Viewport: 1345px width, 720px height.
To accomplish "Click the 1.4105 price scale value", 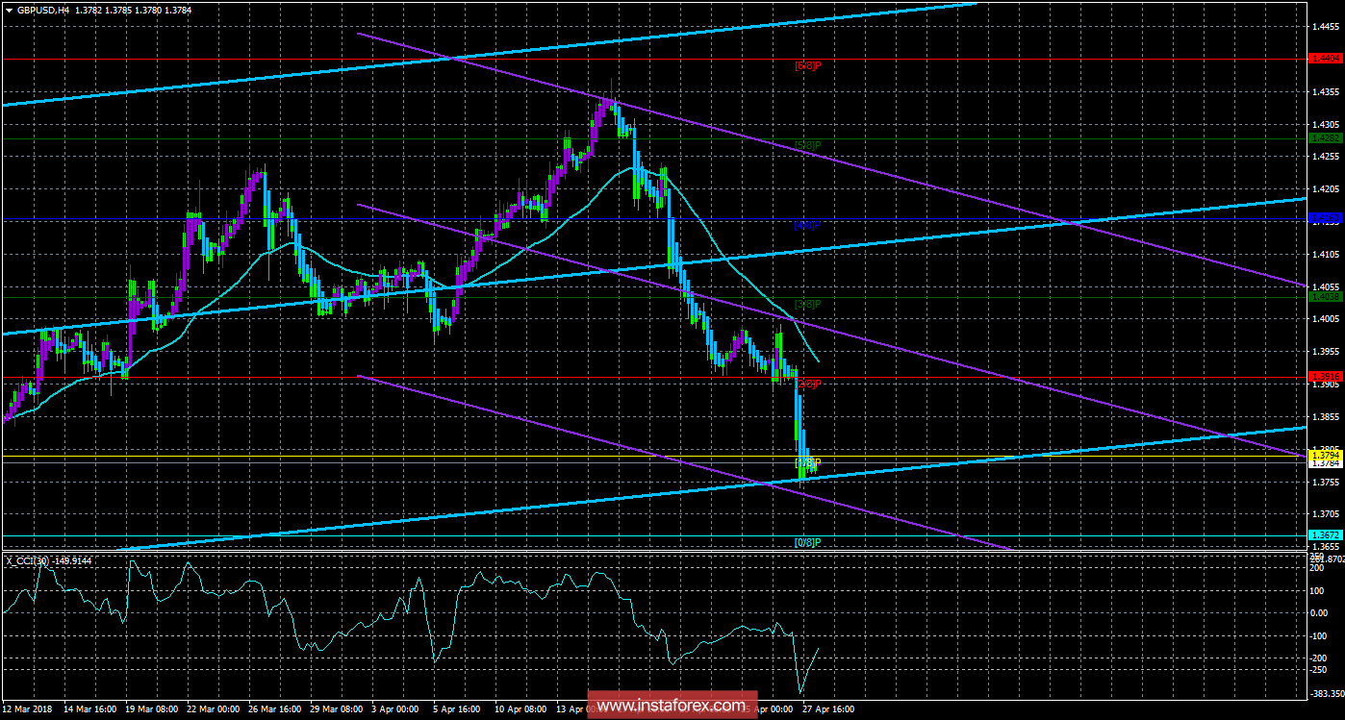I will tap(1326, 254).
